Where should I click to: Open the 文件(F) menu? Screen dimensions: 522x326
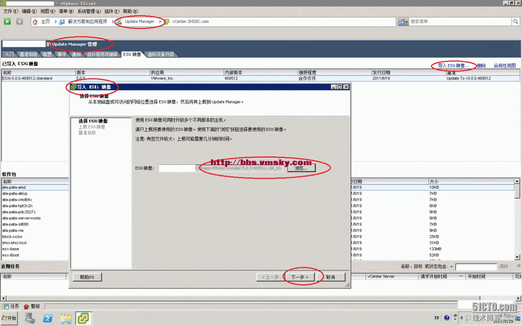point(10,11)
